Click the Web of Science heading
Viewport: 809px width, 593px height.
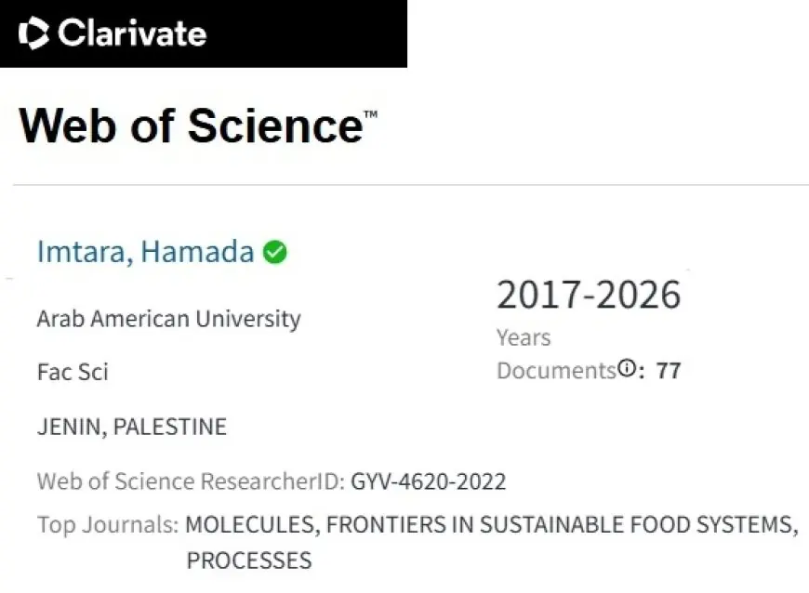pyautogui.click(x=190, y=125)
